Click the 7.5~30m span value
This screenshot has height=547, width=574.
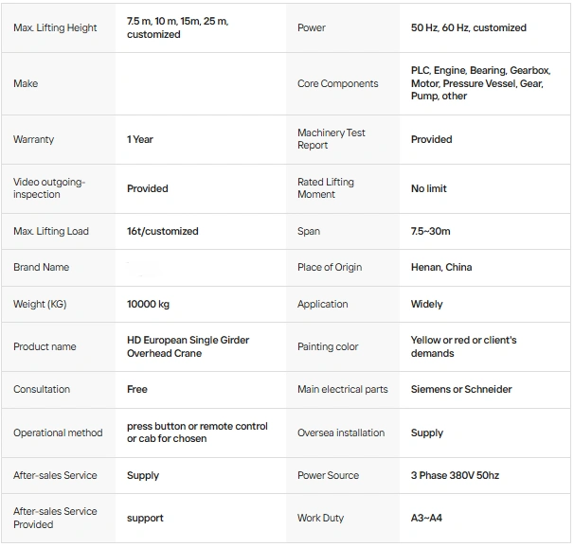[431, 231]
